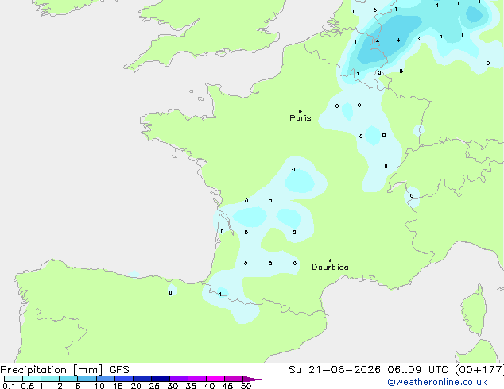Click the purple arrow tip above 50
This screenshot has height=389, width=504.
[252, 379]
